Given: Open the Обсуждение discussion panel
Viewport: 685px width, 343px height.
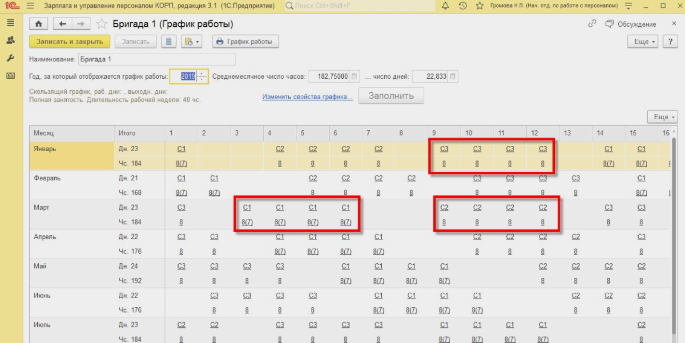Looking at the screenshot, I should click(631, 24).
